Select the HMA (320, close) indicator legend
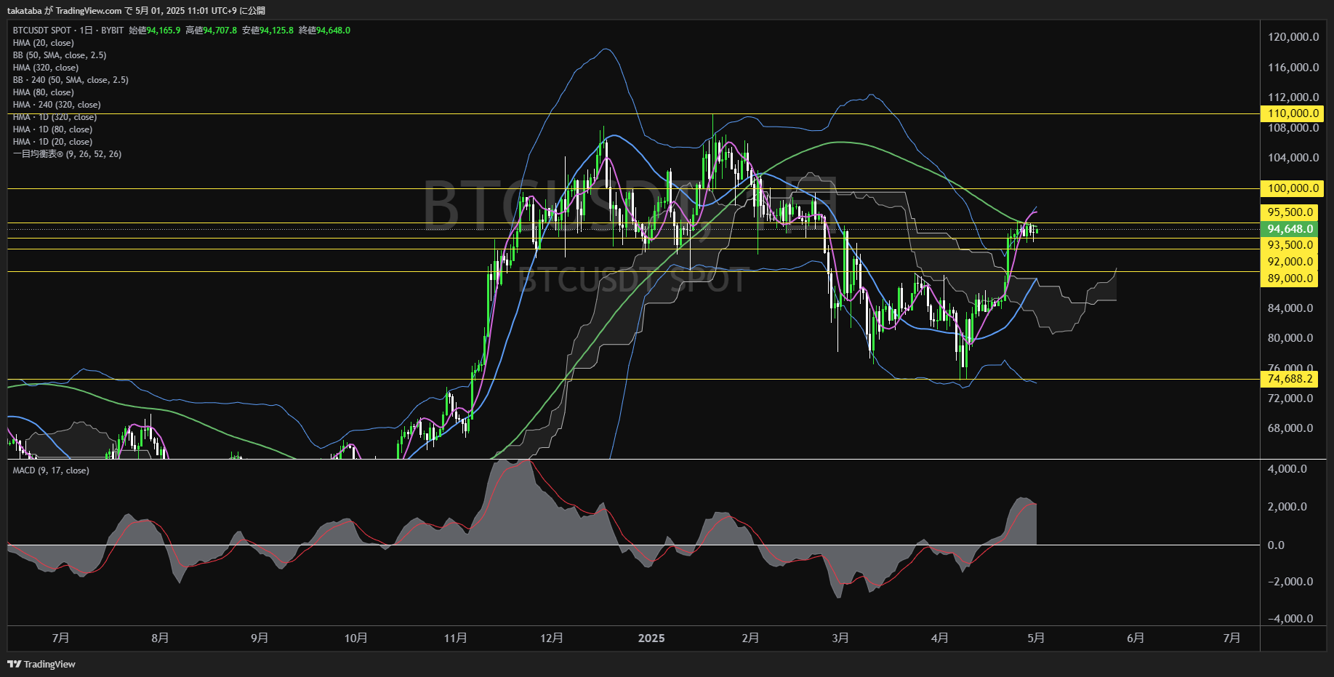 46,68
